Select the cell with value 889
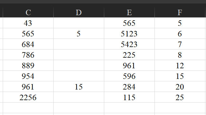This screenshot has height=115, width=206. (x=28, y=65)
